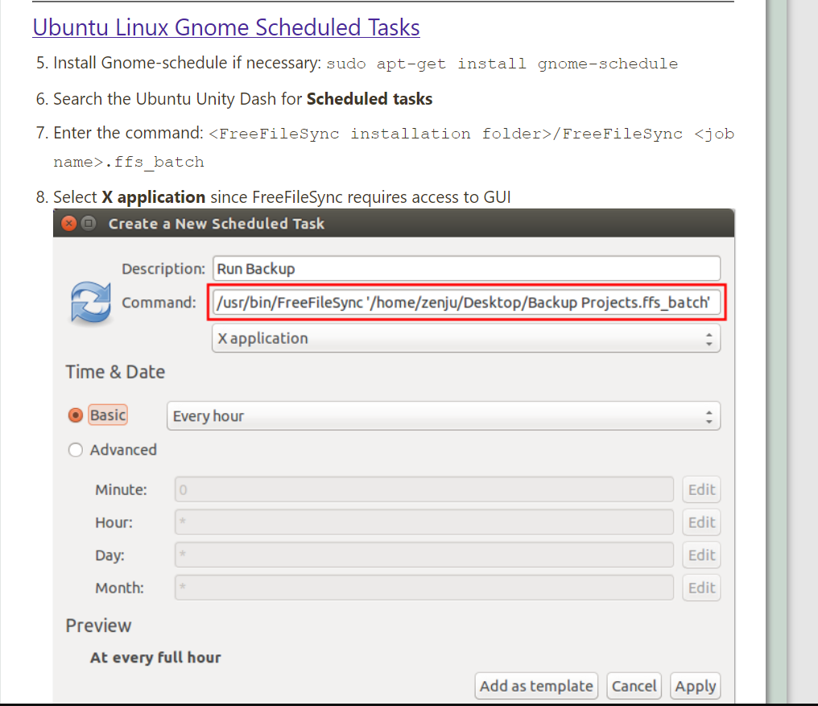The image size is (818, 706).
Task: Select the Advanced radio button
Action: (x=76, y=450)
